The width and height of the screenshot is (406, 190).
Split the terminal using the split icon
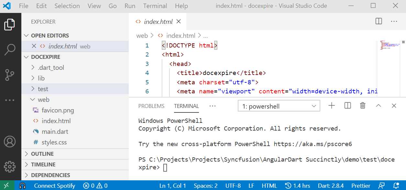(x=347, y=105)
